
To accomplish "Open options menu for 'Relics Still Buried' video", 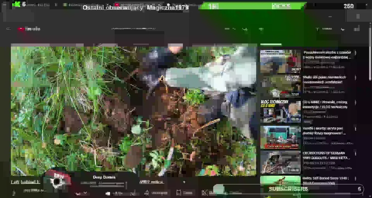I will click(355, 179).
